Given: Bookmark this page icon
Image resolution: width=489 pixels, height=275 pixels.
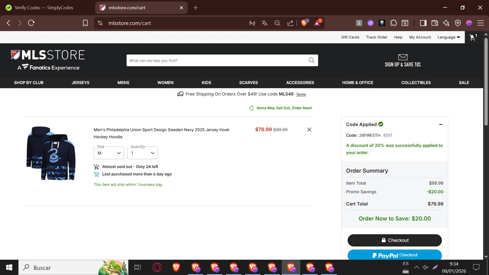Looking at the screenshot, I should (x=85, y=23).
